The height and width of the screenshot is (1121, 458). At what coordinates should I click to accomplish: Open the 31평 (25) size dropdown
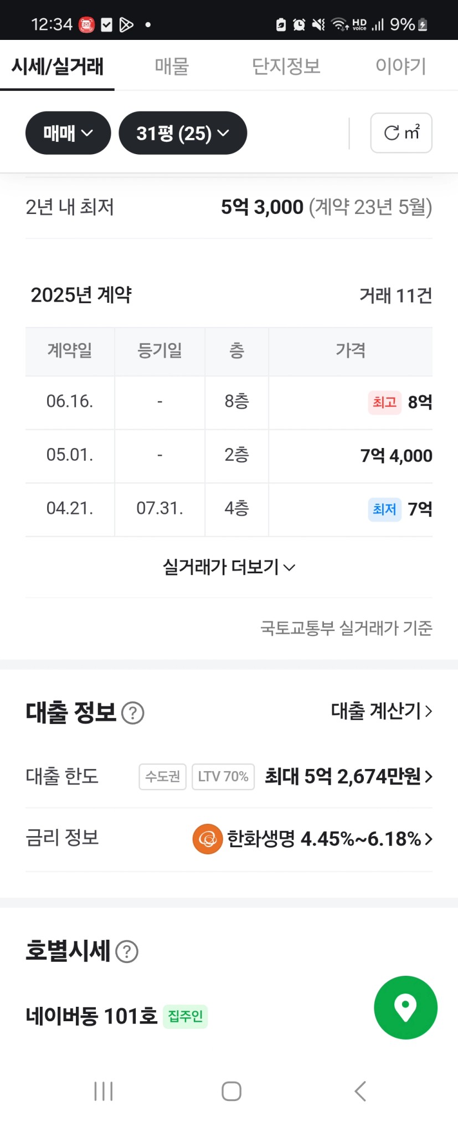(183, 133)
